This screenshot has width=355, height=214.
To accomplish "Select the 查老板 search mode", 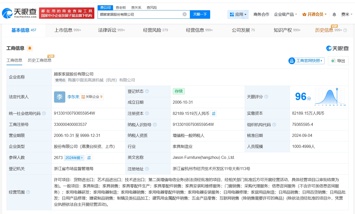I will pyautogui.click(x=121, y=7).
